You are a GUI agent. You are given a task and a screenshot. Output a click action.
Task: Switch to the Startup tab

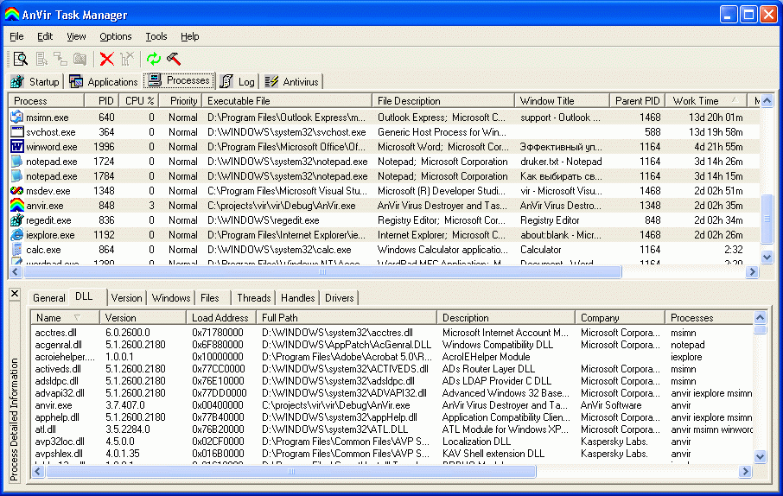(35, 81)
